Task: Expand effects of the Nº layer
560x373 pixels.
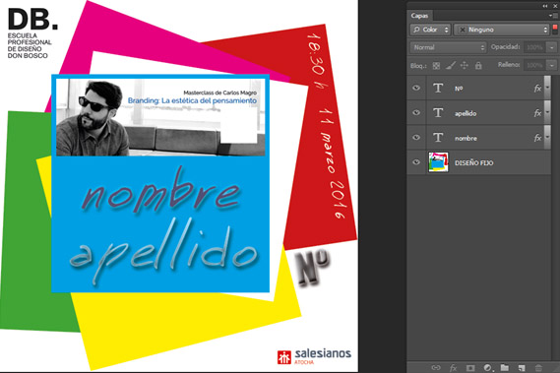Action: tap(547, 88)
